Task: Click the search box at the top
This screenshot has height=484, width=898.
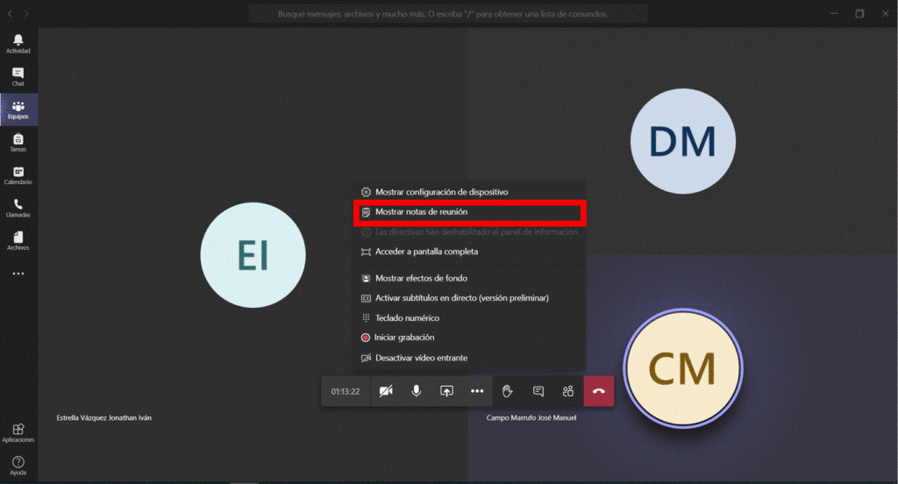Action: point(448,14)
